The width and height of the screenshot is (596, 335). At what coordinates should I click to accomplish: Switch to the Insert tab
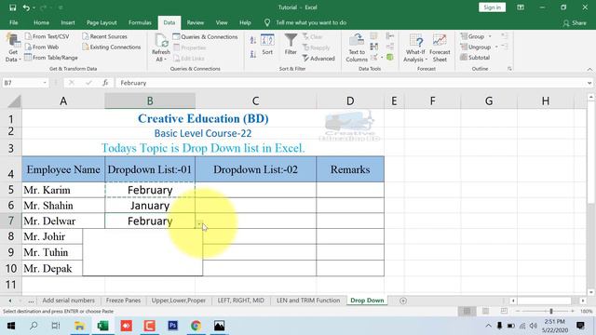tap(68, 22)
